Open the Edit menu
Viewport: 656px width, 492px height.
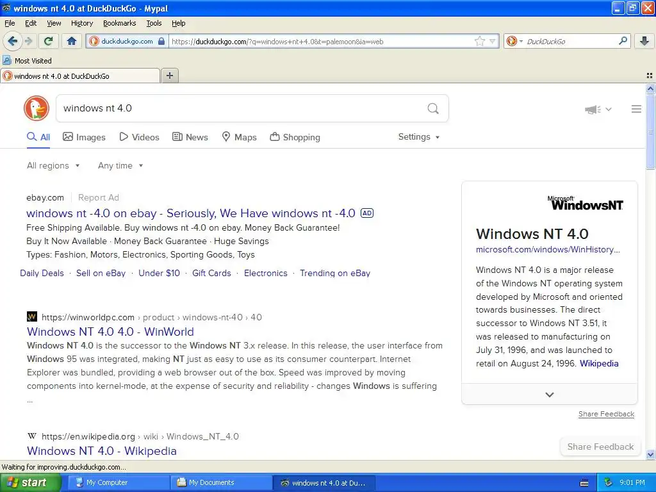(x=31, y=23)
